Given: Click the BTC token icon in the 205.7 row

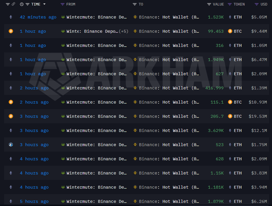Looking at the screenshot, I should pyautogui.click(x=230, y=116).
